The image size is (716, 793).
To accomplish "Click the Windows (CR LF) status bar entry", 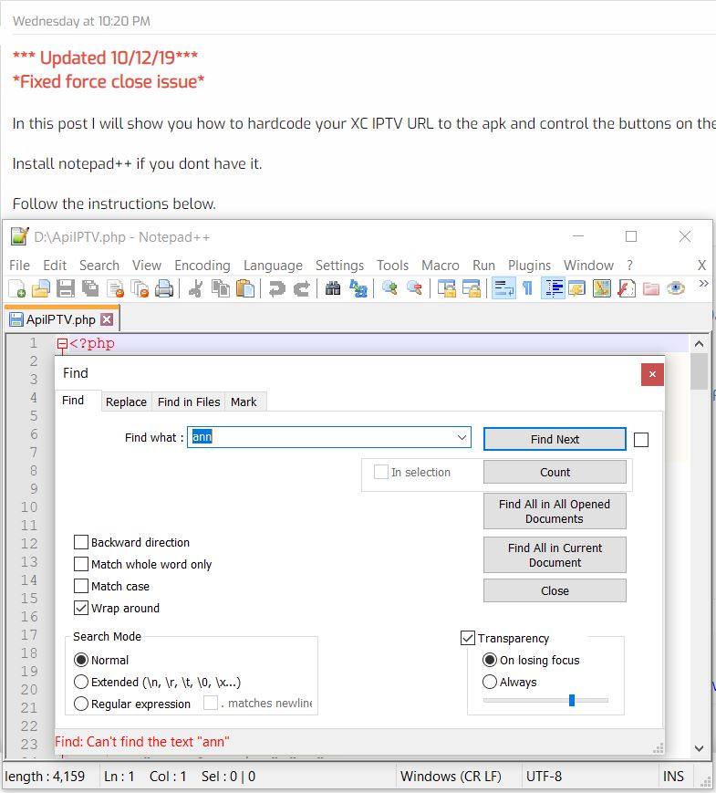I will 451,776.
